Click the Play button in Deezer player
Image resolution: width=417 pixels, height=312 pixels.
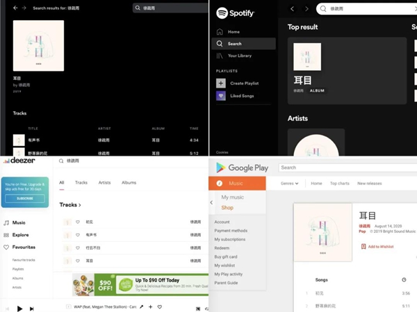[19, 309]
